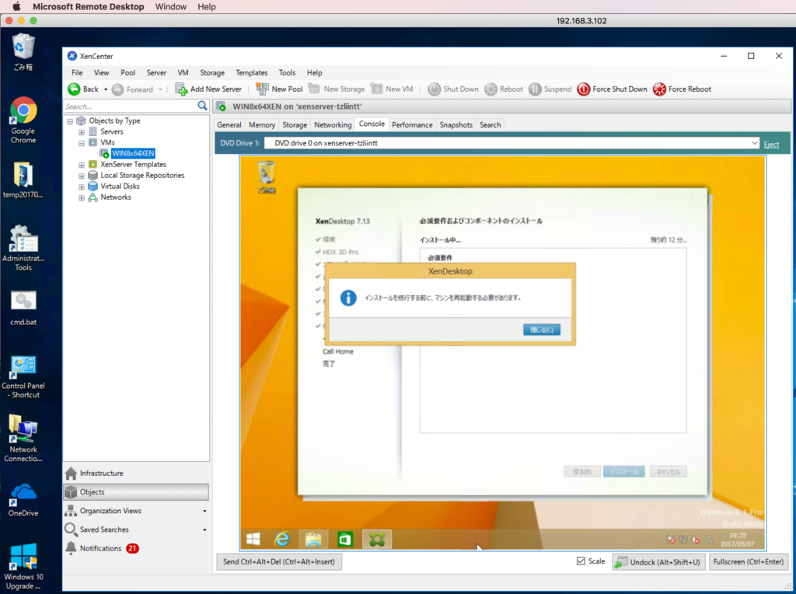796x594 pixels.
Task: Collapse the VMs tree node
Action: pyautogui.click(x=81, y=143)
